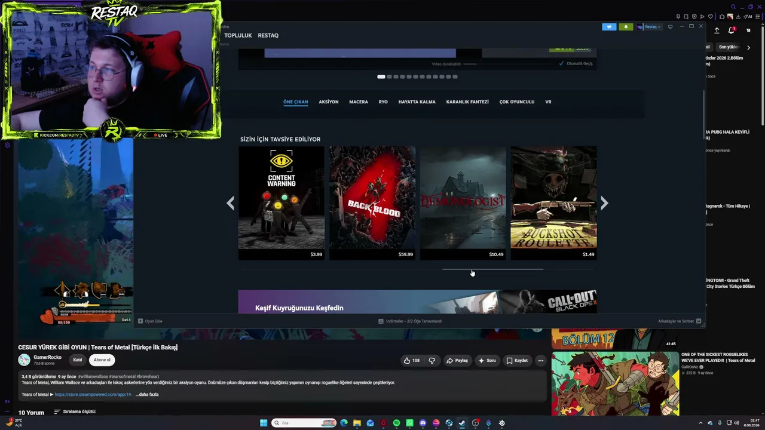The image size is (765, 430).
Task: Open the TOPLULUK menu in Steam
Action: (x=238, y=35)
